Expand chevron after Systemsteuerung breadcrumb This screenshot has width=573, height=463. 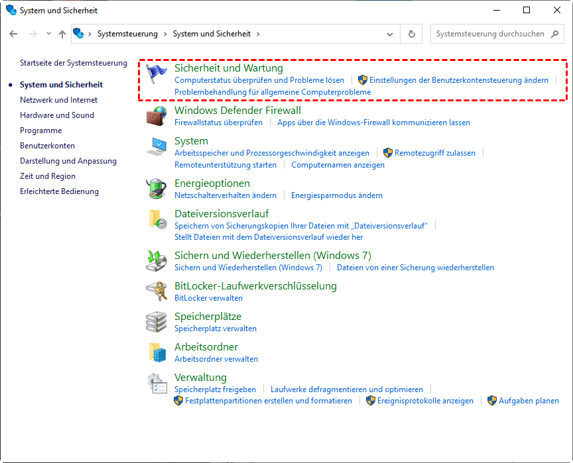pyautogui.click(x=165, y=34)
